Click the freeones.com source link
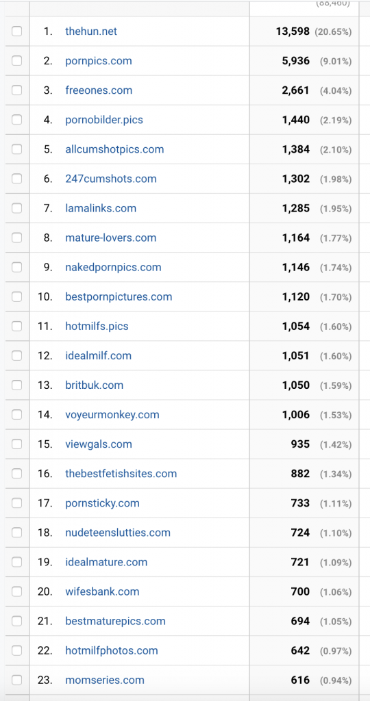370x701 pixels. pyautogui.click(x=99, y=90)
